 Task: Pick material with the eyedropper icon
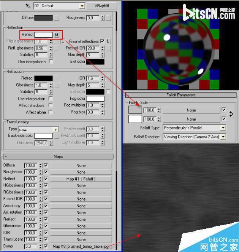tap(28, 6)
